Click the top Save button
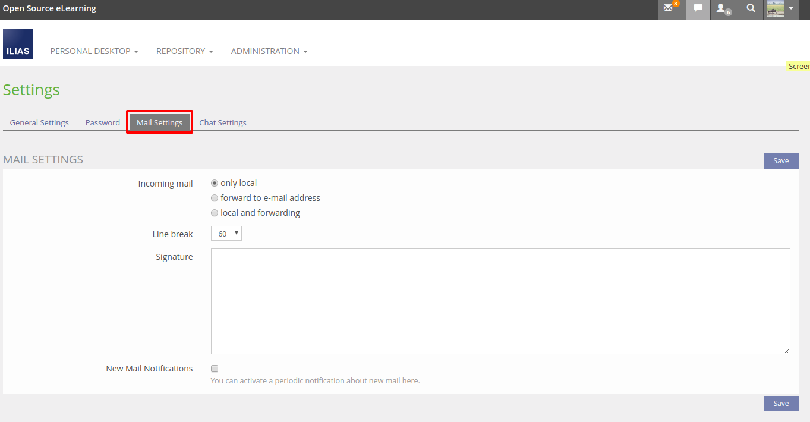Image resolution: width=810 pixels, height=422 pixels. pyautogui.click(x=781, y=161)
